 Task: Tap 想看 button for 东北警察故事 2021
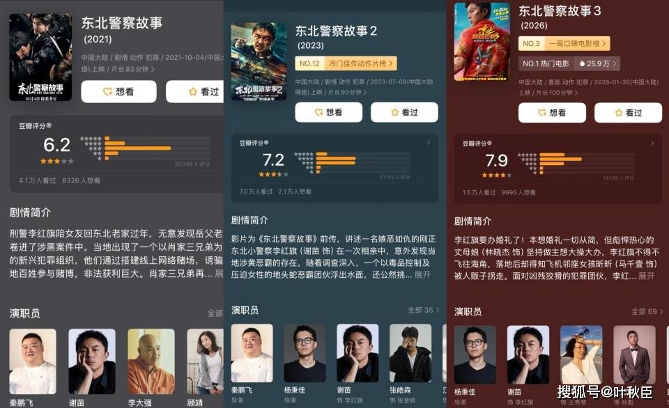tap(118, 91)
